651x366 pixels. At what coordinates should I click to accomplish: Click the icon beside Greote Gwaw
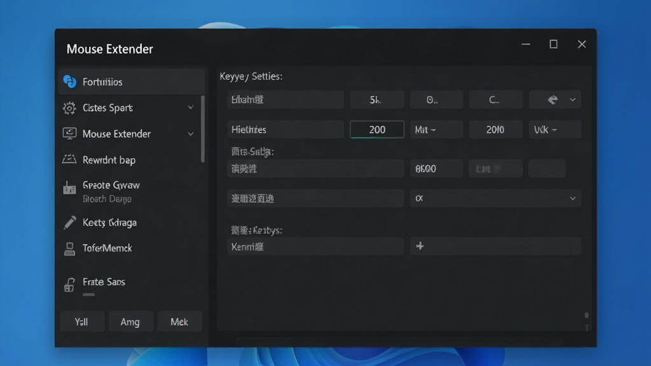[x=69, y=188]
